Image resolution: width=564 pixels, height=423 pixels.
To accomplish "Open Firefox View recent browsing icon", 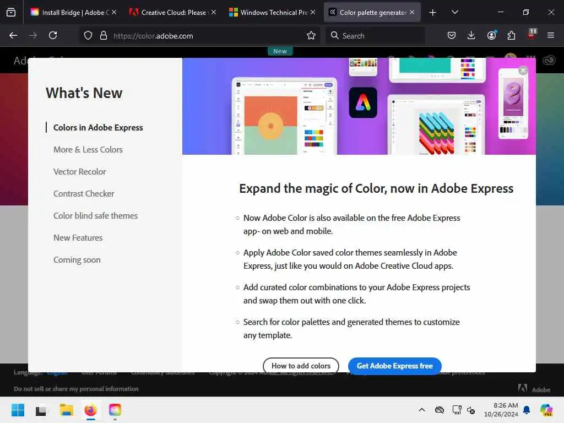I will tap(11, 12).
